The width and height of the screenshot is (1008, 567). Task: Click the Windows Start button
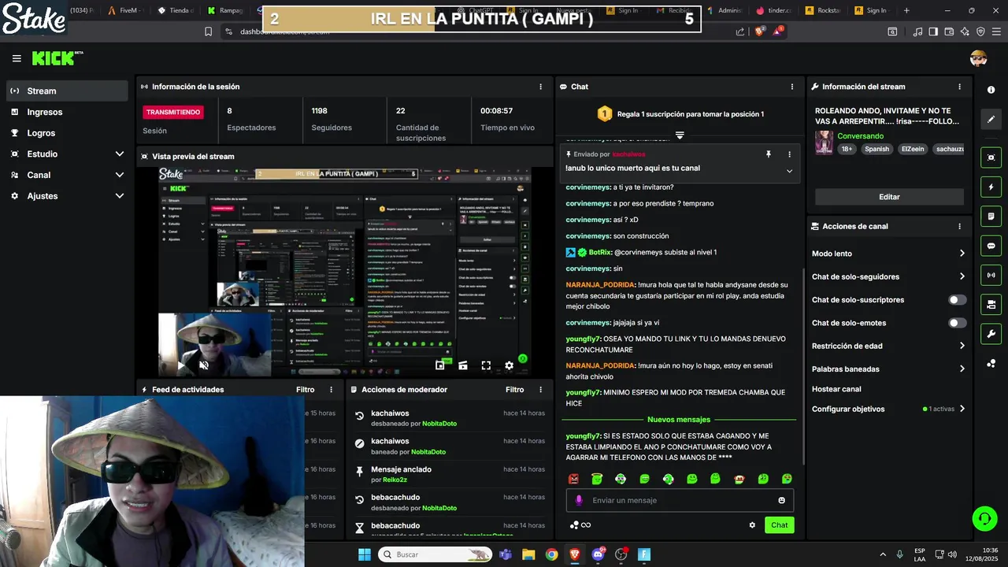[x=365, y=554]
